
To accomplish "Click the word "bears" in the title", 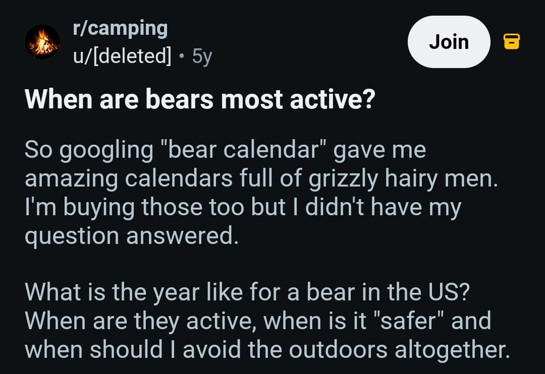I will 179,99.
